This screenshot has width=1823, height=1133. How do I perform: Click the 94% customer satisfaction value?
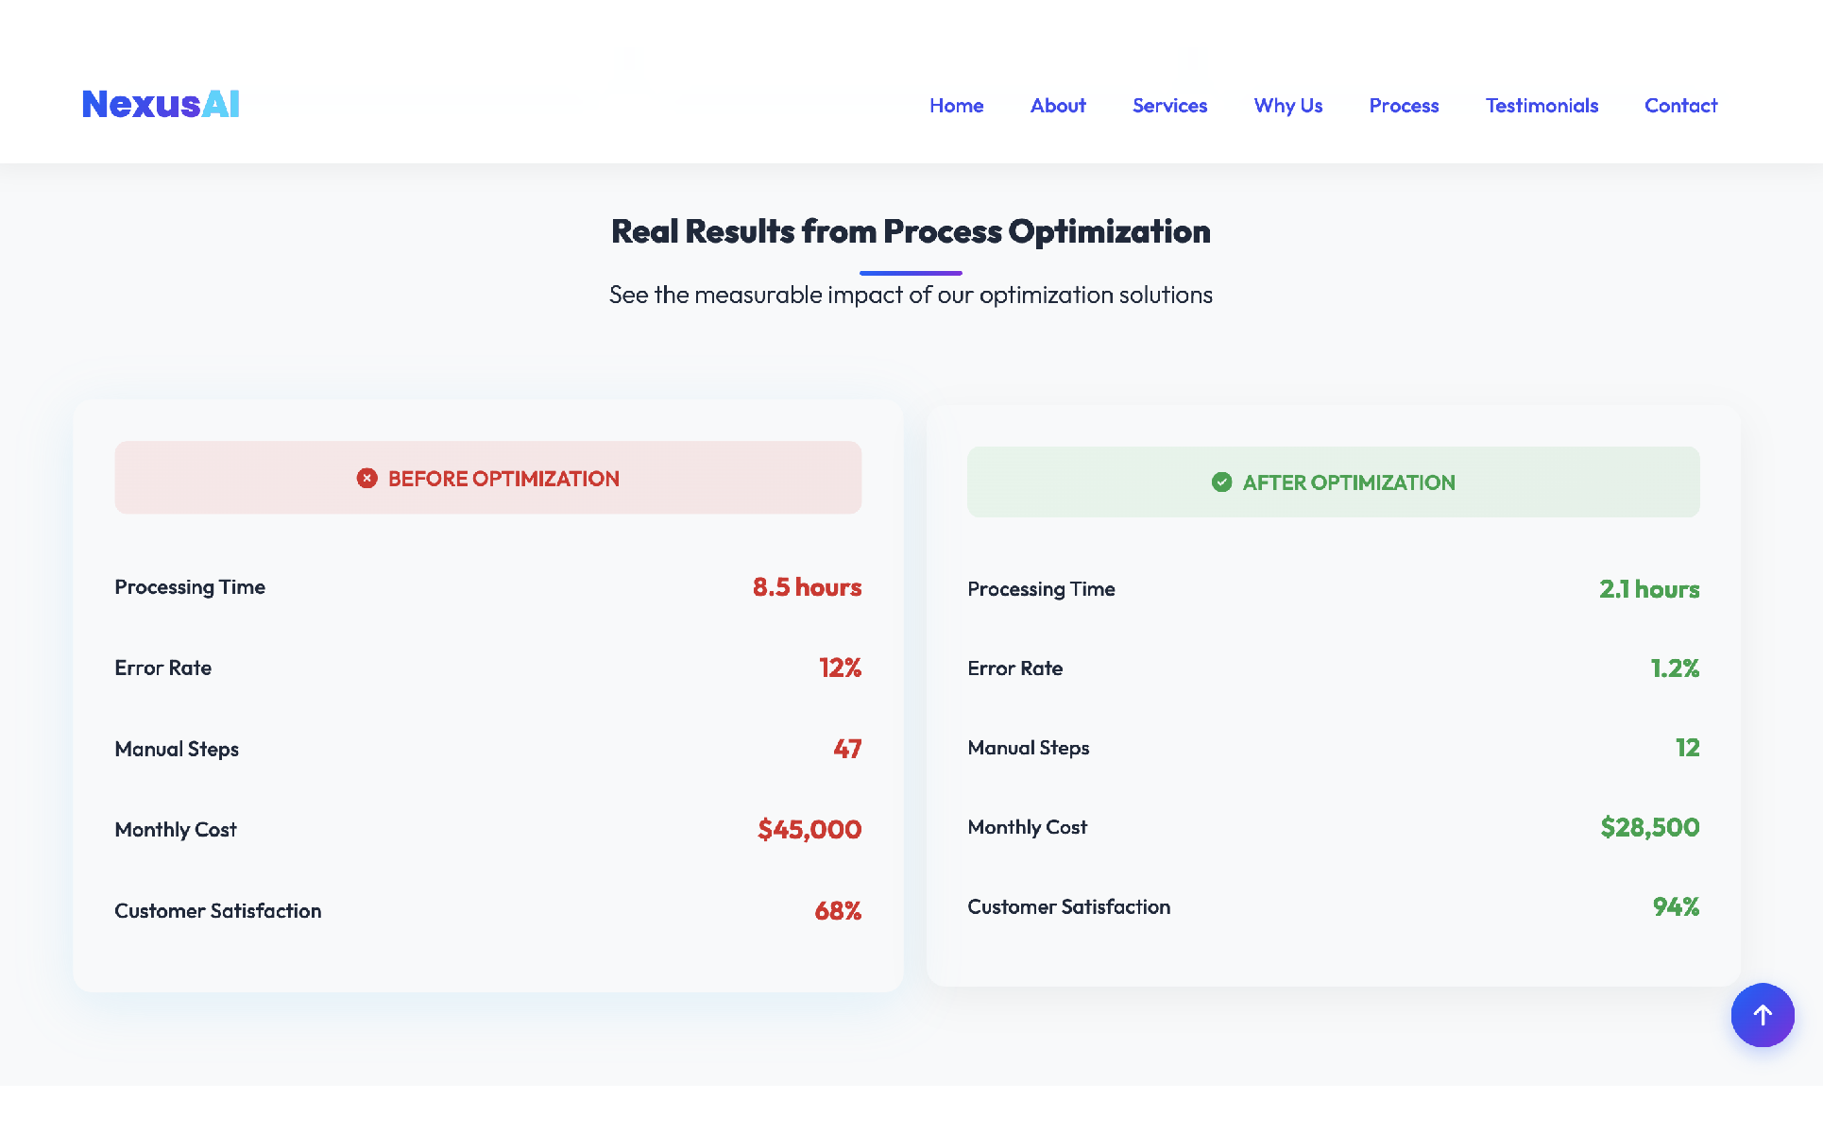(x=1676, y=907)
